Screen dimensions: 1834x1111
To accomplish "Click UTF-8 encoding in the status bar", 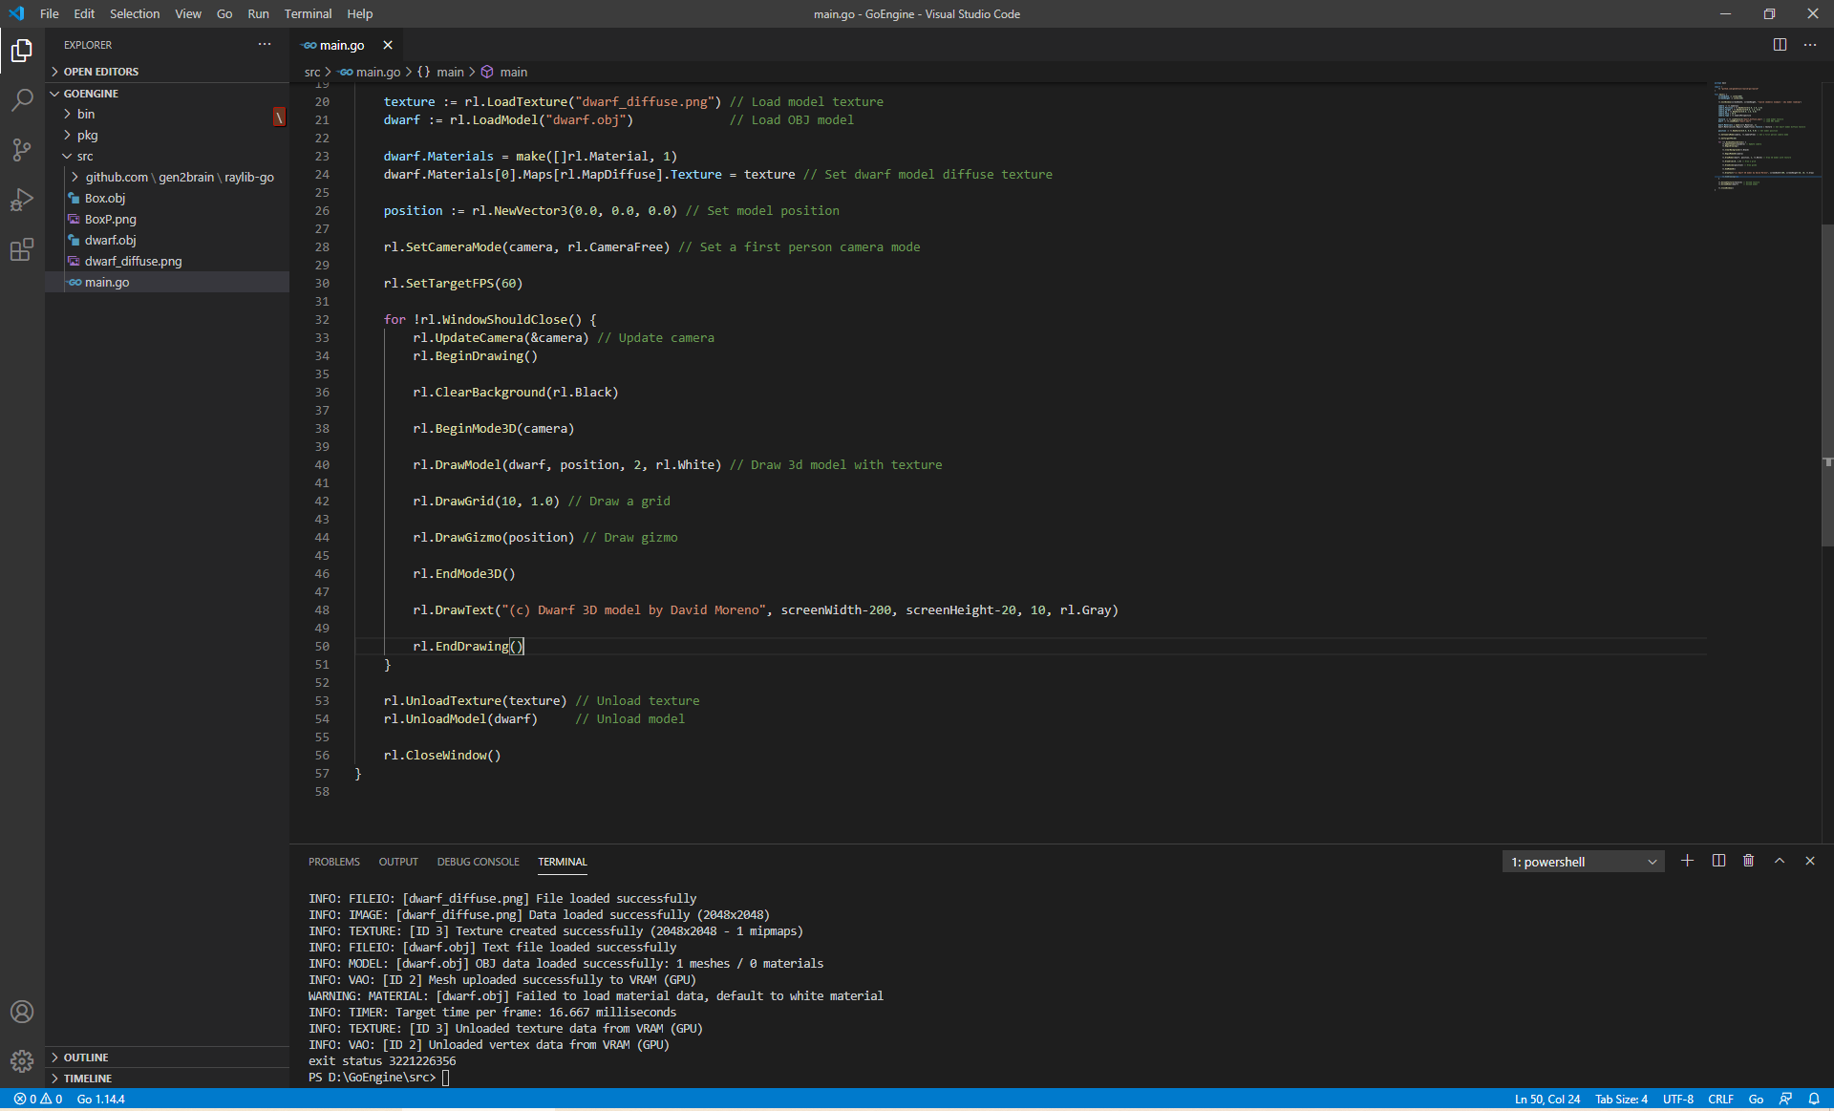I will (1676, 1099).
